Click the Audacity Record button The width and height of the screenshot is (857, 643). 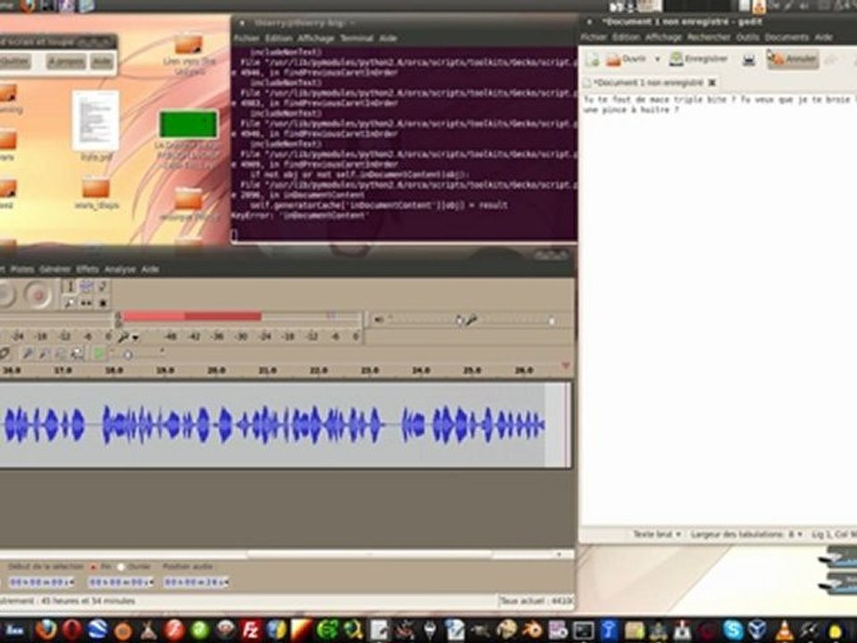pyautogui.click(x=37, y=296)
